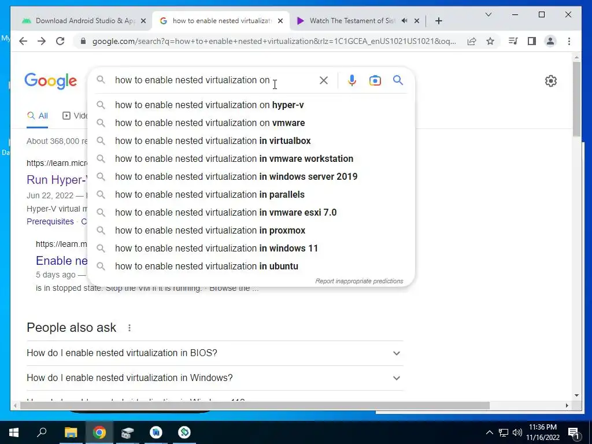Go back using Chrome's back arrow
The height and width of the screenshot is (444, 592).
pos(23,41)
